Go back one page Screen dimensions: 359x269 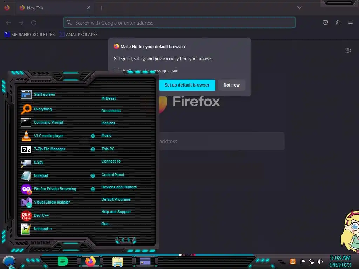pyautogui.click(x=8, y=23)
